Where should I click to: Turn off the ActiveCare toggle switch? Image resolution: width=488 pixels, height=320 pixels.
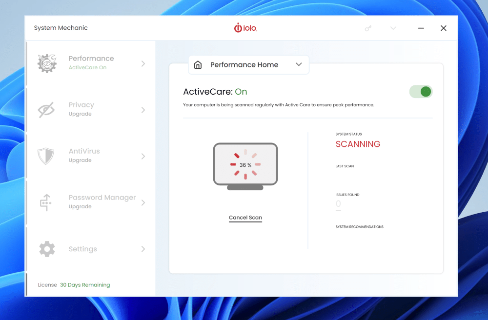click(421, 92)
